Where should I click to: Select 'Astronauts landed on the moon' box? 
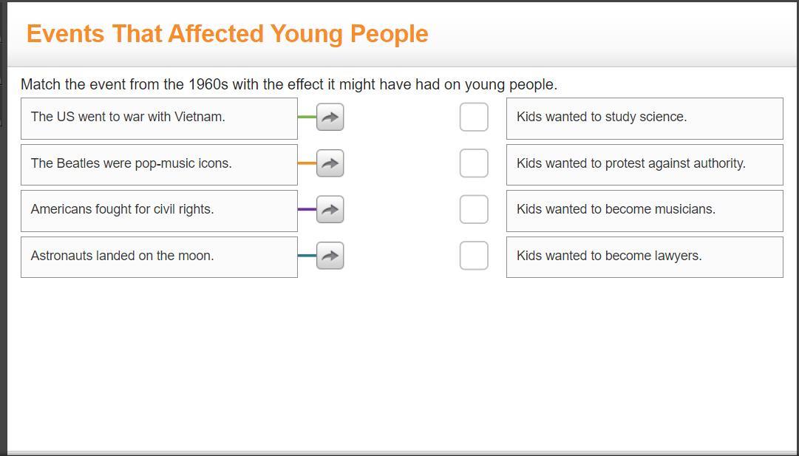coord(159,256)
